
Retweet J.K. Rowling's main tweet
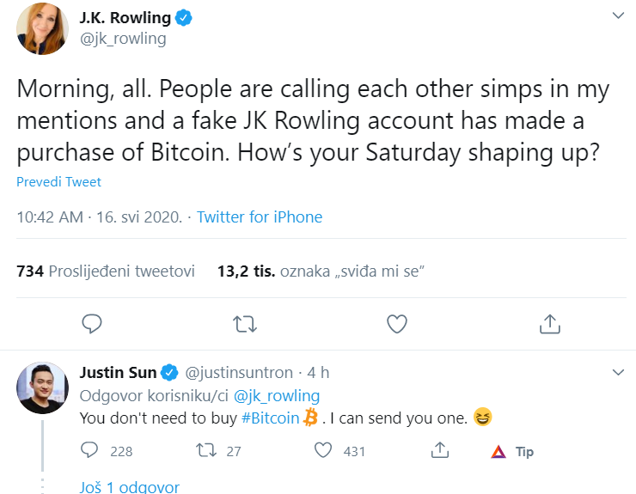245,324
